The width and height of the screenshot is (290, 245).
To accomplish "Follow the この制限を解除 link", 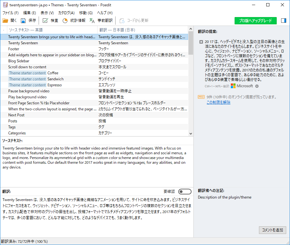I will 218,102.
